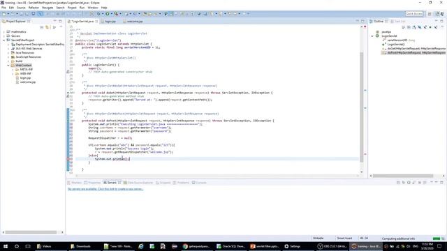Open the New icon dropdown arrow

[8, 14]
